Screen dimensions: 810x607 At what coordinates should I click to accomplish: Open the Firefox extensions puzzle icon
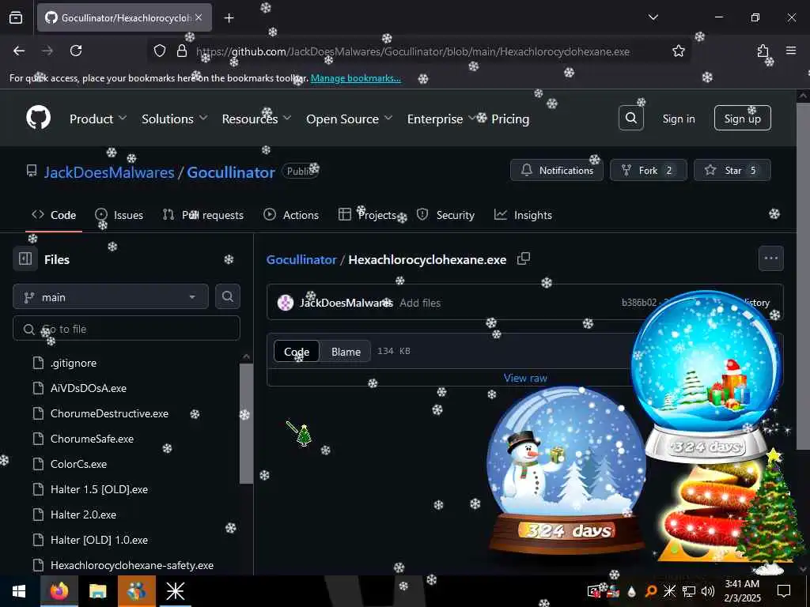pos(763,51)
